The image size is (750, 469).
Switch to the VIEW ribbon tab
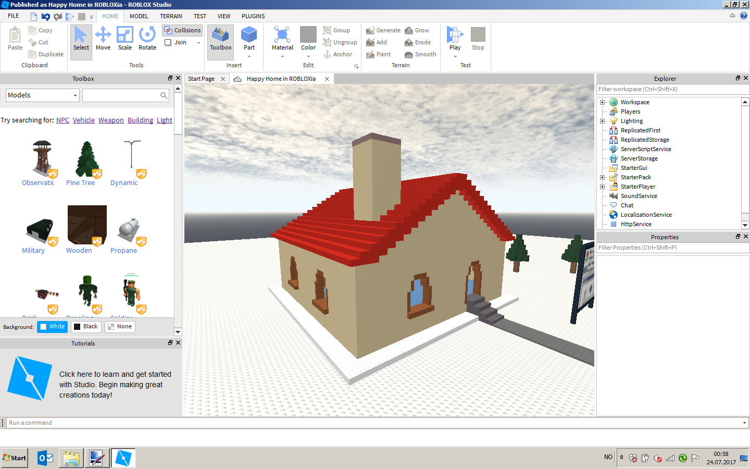click(x=224, y=16)
